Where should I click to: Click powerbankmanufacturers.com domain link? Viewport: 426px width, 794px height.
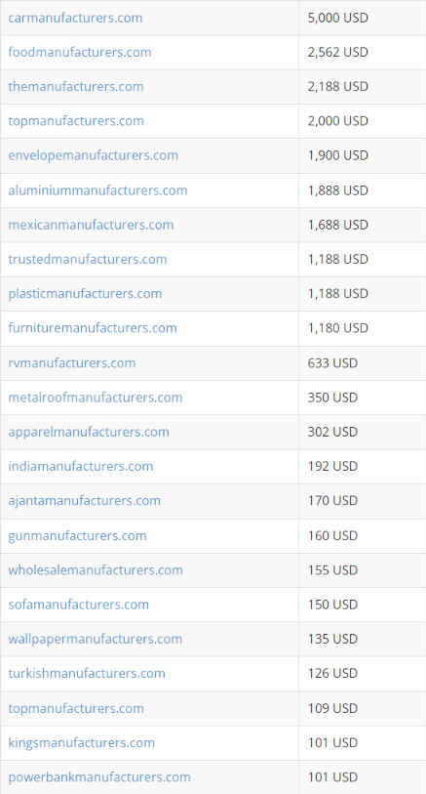(99, 776)
